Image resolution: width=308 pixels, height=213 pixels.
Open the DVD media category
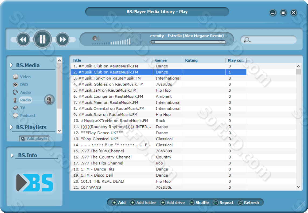pyautogui.click(x=24, y=85)
